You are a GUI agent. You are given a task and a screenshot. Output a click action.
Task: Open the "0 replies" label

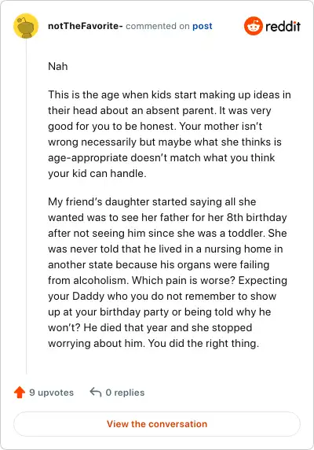(x=125, y=393)
